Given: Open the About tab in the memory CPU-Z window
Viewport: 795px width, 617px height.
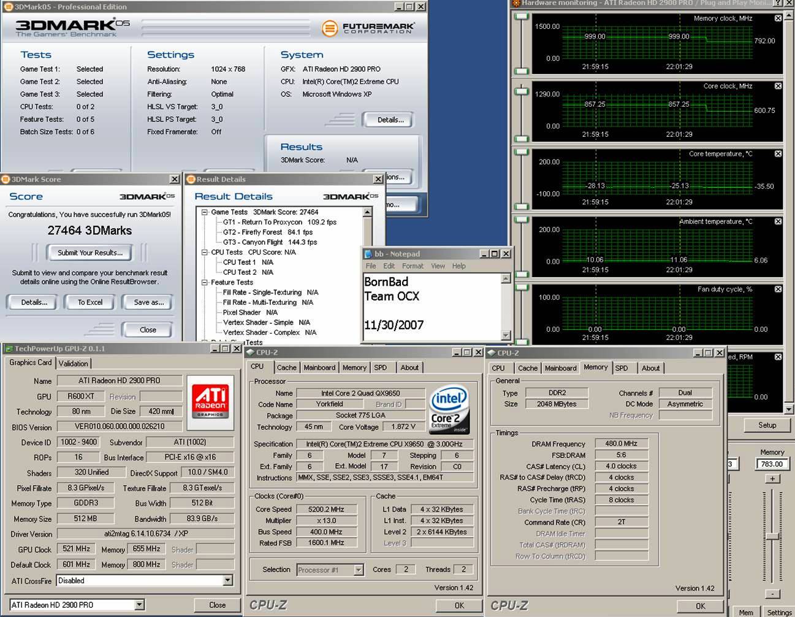Looking at the screenshot, I should pyautogui.click(x=650, y=368).
